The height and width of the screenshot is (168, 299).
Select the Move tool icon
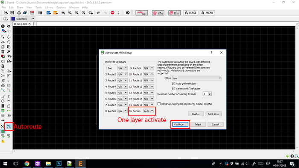[x=9, y=37]
